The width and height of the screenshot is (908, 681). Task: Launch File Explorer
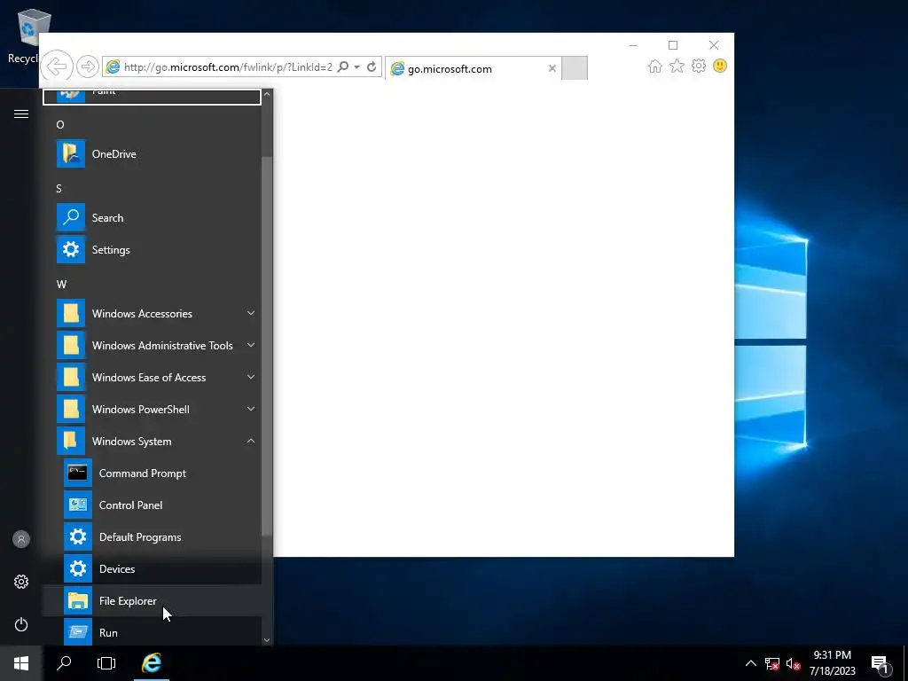click(x=153, y=600)
